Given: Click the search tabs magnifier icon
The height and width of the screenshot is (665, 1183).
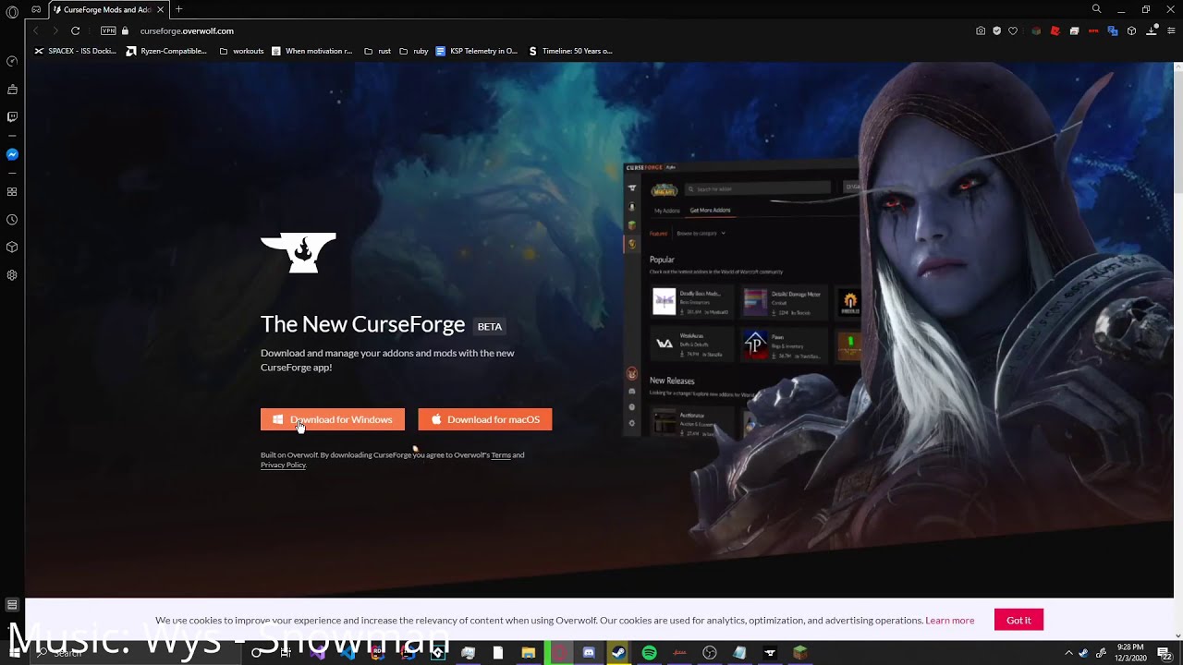Looking at the screenshot, I should point(1096,9).
